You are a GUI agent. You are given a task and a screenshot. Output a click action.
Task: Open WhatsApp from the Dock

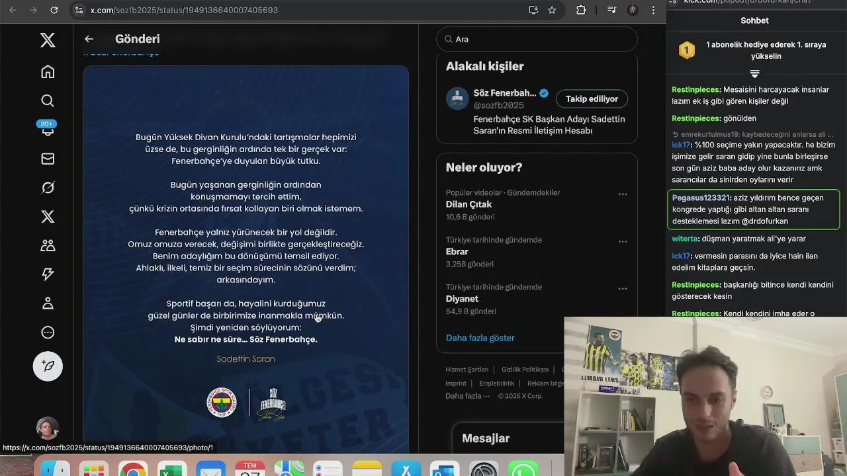pos(523,469)
